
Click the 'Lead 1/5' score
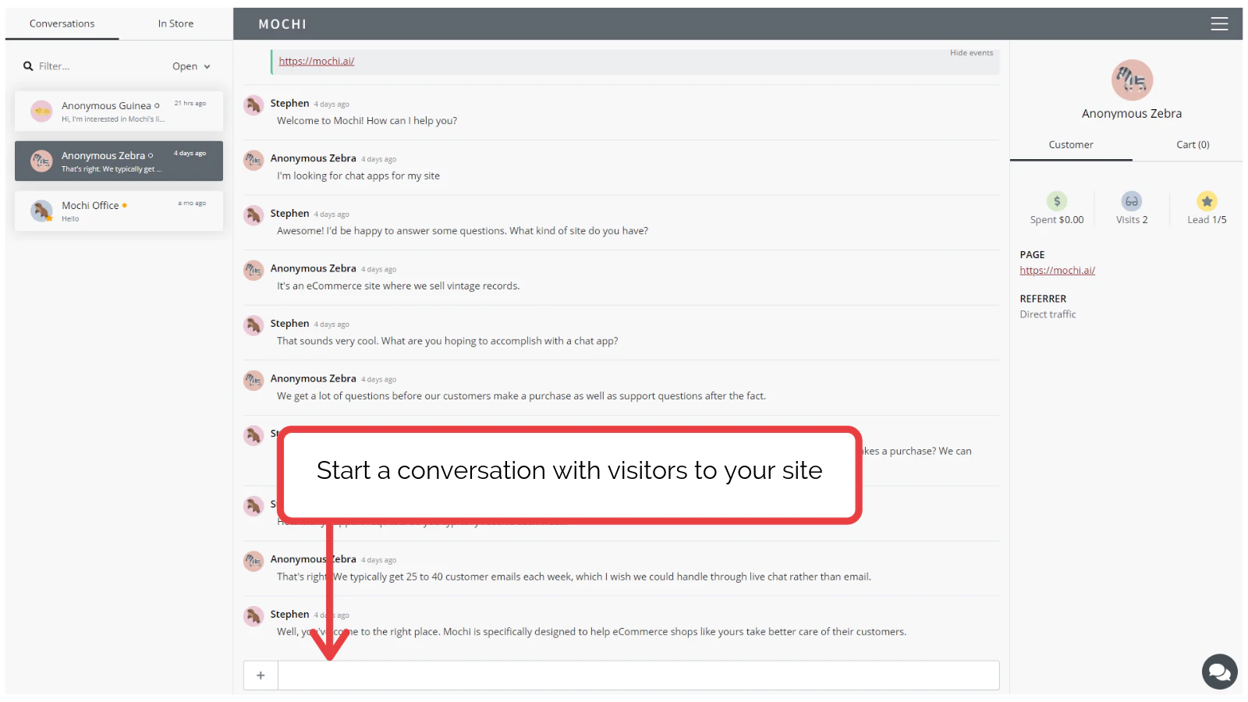click(1207, 220)
